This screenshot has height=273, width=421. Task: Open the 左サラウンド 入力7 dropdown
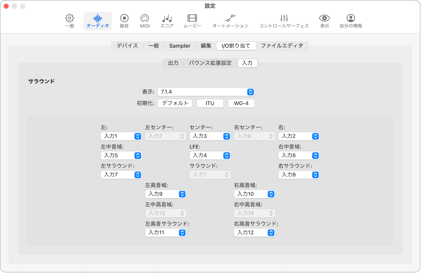point(121,175)
